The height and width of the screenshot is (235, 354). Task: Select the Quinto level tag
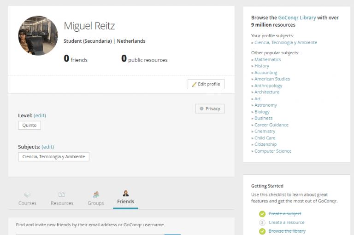pyautogui.click(x=29, y=126)
